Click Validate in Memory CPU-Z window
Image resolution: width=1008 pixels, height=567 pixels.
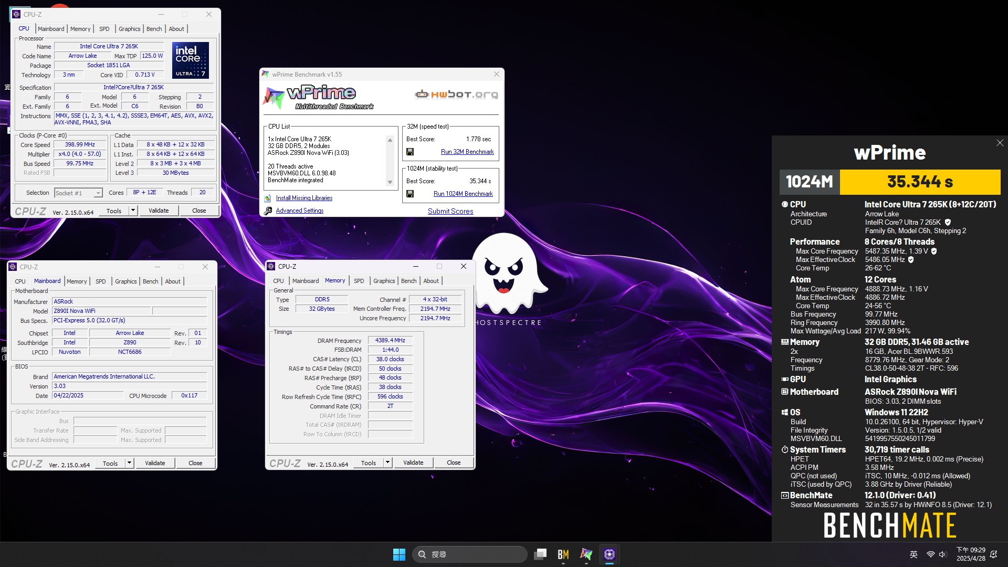(413, 463)
